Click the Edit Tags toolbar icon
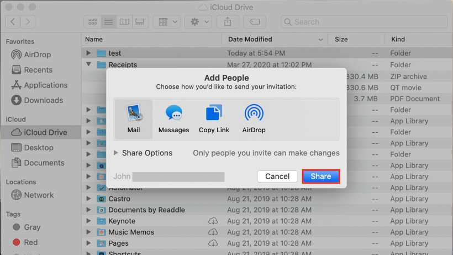This screenshot has height=255, width=453. click(255, 21)
